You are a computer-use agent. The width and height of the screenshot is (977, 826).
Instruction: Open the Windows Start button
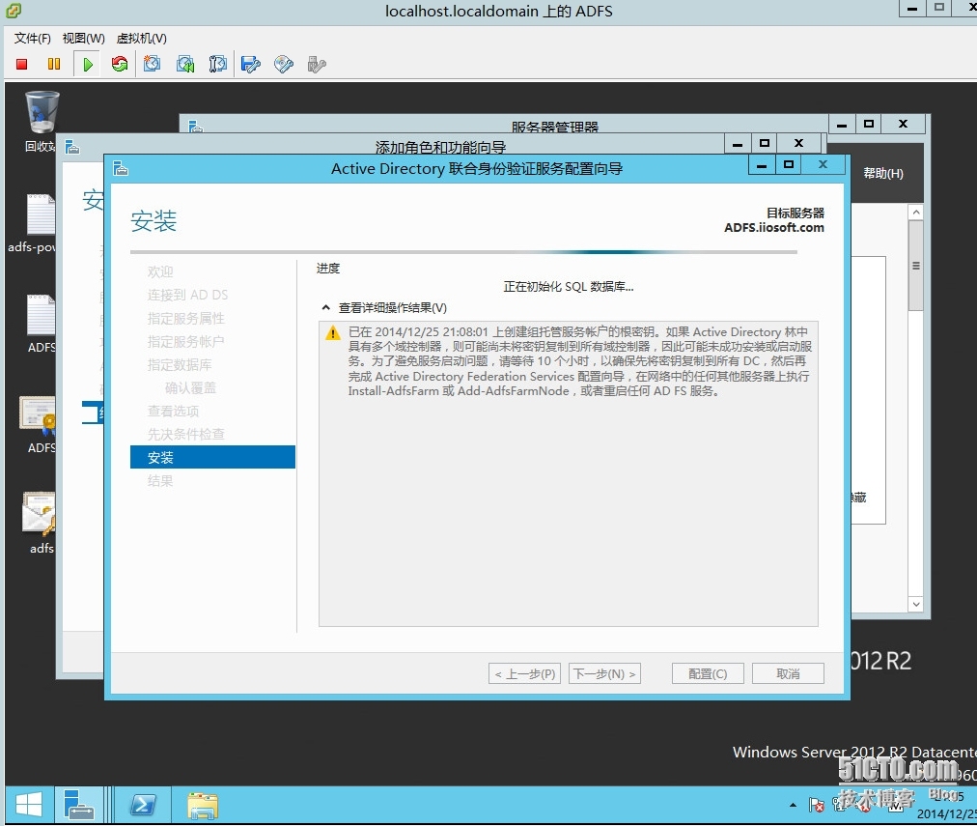[x=28, y=805]
